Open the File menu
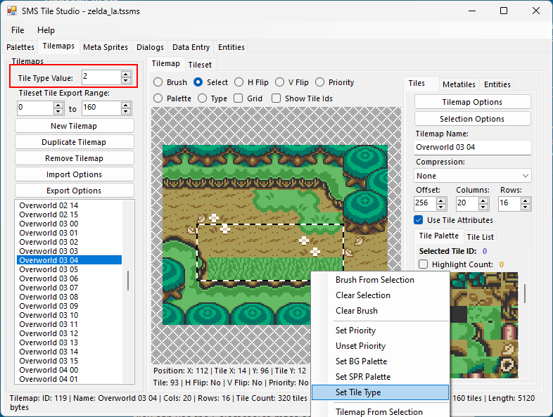 coord(18,30)
